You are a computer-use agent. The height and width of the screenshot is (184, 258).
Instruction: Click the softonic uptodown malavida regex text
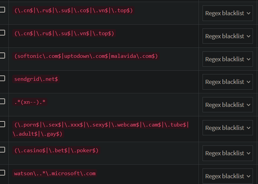point(86,56)
